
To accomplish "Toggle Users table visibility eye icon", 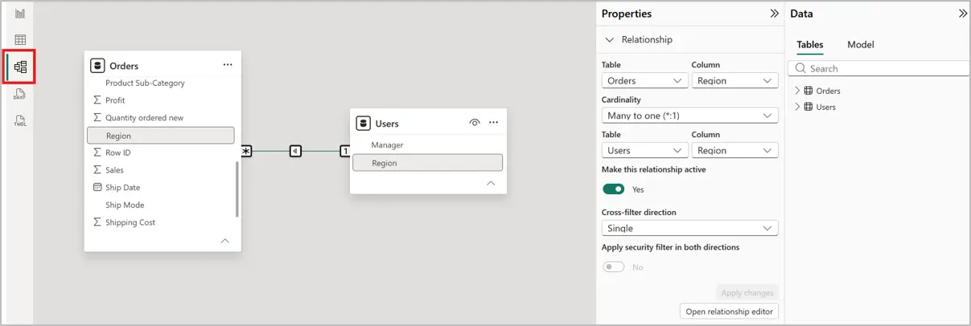I will tap(475, 123).
